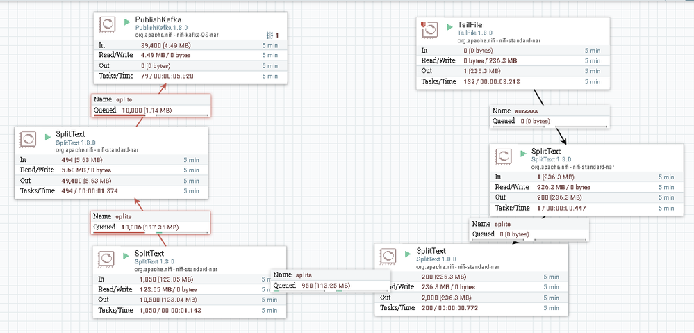Click SplitText In value 494 (5.68 MB)
This screenshot has width=694, height=333.
point(83,160)
